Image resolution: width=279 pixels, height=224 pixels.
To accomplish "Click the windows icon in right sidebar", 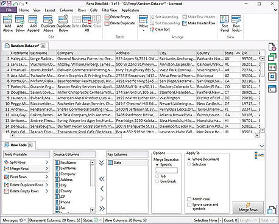I will 272,57.
